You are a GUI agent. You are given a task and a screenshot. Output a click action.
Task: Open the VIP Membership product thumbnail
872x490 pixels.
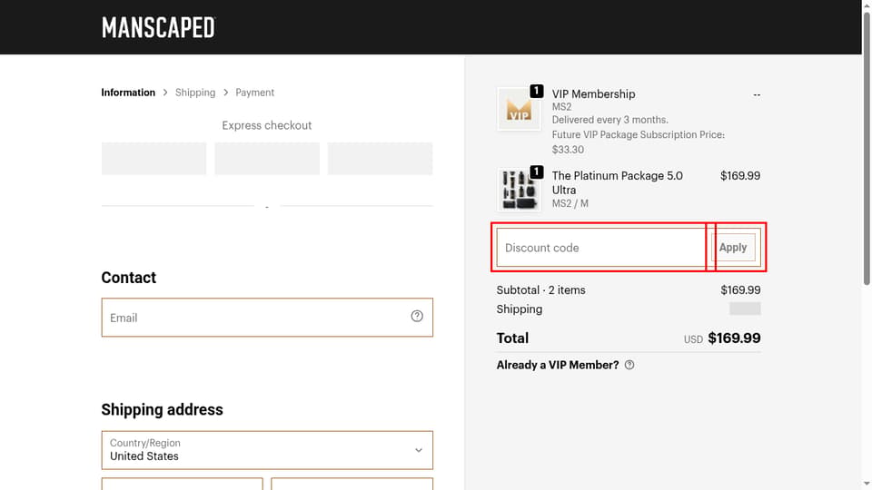tap(519, 109)
